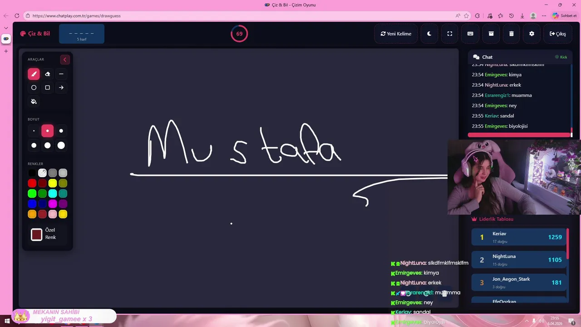Pick the bright green color swatch
Screen dimensions: 581x327
(x=32, y=193)
